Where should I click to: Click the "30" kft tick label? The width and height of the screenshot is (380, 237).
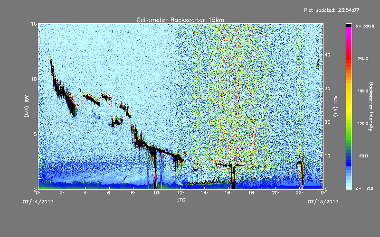pos(327,88)
